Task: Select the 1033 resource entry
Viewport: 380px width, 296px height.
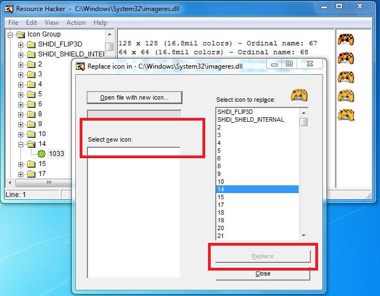Action: tap(56, 154)
